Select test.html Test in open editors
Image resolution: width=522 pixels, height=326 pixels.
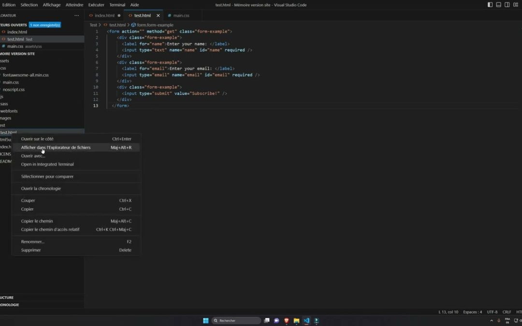tap(42, 39)
